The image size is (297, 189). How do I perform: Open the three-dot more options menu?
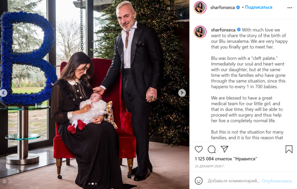290,7
